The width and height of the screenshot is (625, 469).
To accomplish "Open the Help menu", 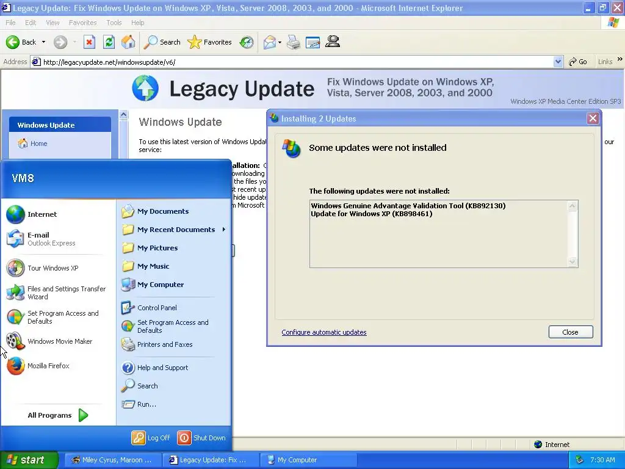I will pos(137,23).
